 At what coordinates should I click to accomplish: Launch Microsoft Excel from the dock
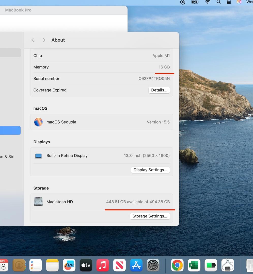(x=194, y=265)
